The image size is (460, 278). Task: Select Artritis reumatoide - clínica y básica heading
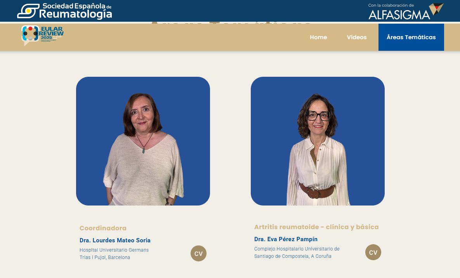coord(316,227)
